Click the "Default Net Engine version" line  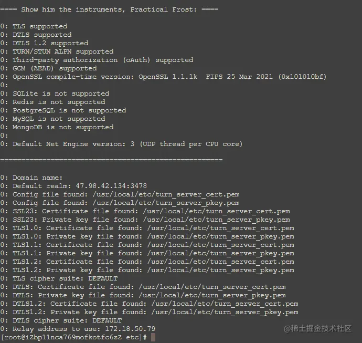tap(127, 144)
